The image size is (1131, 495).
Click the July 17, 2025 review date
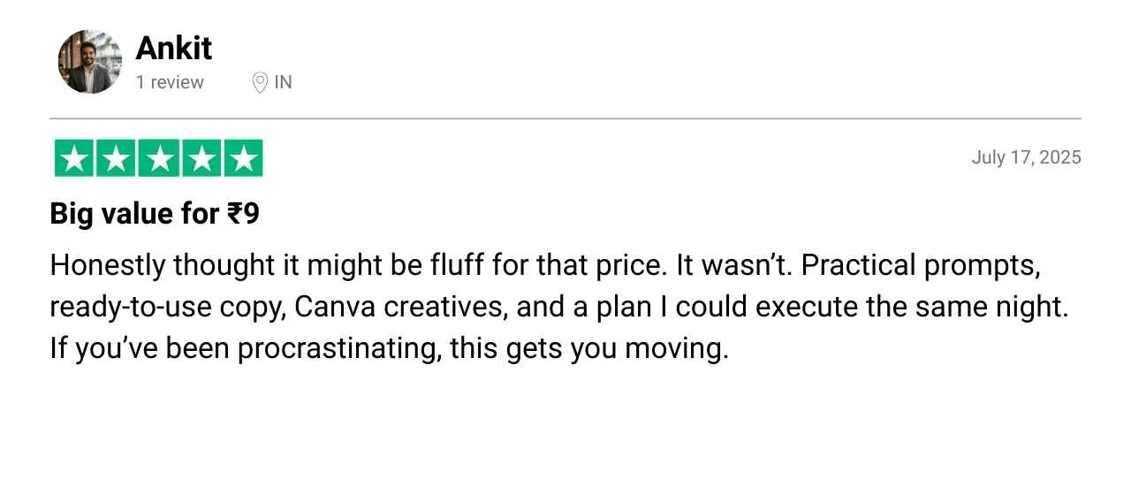coord(1026,157)
